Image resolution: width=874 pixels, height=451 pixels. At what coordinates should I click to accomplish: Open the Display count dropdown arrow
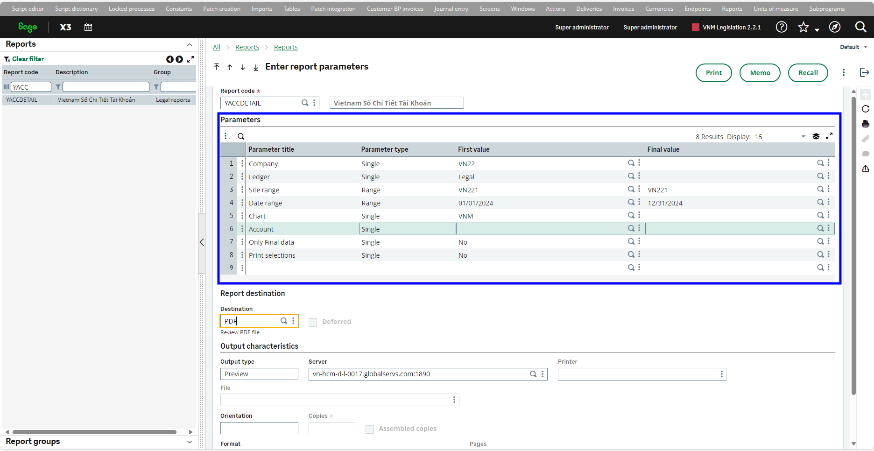[x=804, y=136]
